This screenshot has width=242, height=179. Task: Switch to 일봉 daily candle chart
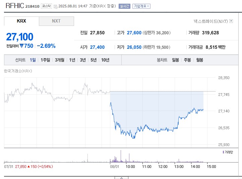click(x=175, y=60)
